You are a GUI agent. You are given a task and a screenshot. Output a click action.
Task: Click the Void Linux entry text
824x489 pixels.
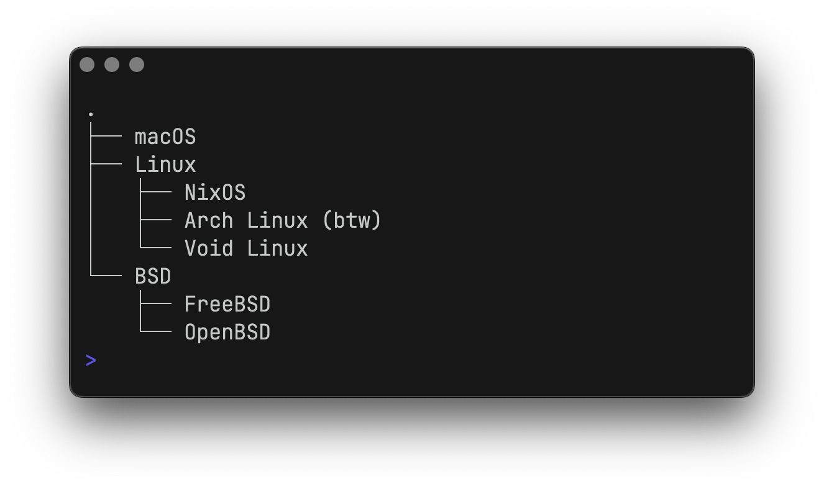pyautogui.click(x=246, y=248)
